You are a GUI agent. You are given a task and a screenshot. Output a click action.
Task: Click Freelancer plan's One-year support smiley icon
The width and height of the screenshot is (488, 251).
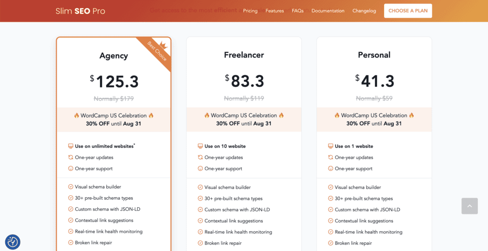[200, 168]
